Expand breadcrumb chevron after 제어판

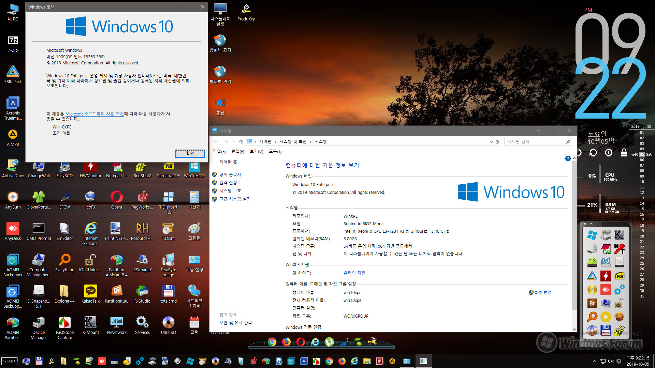click(275, 142)
